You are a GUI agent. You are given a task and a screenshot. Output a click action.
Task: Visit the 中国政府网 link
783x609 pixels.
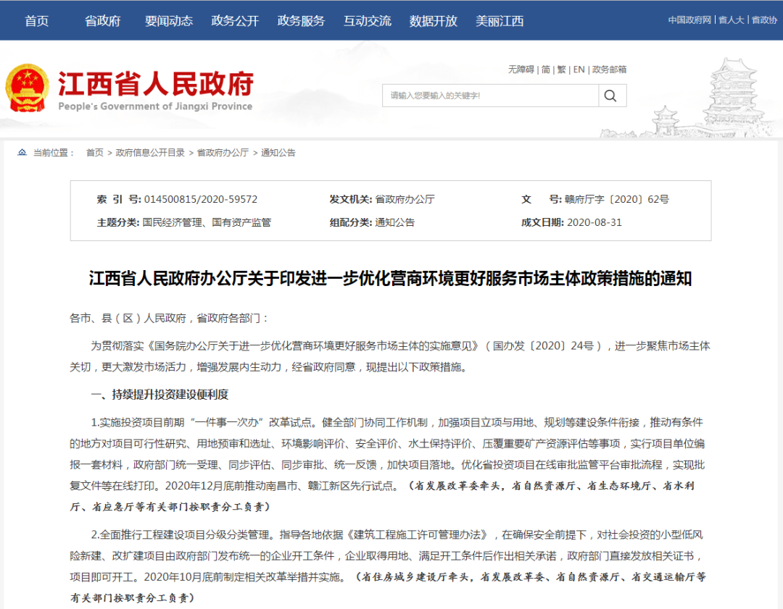[689, 20]
